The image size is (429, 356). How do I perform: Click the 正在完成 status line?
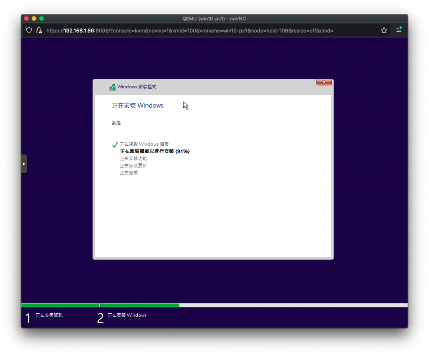129,173
